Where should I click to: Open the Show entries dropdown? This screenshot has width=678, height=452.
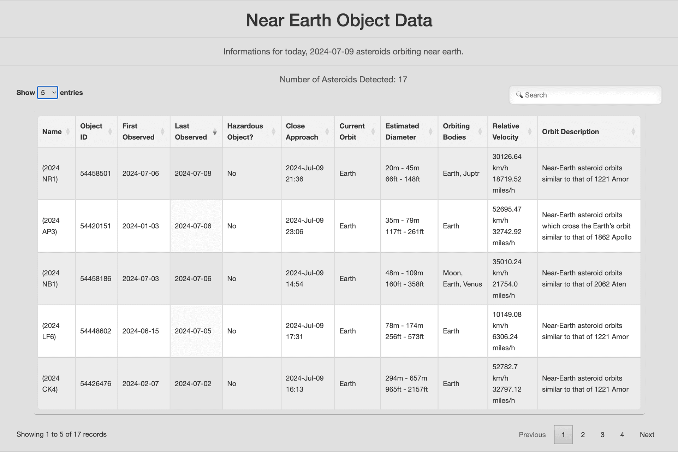pyautogui.click(x=48, y=93)
